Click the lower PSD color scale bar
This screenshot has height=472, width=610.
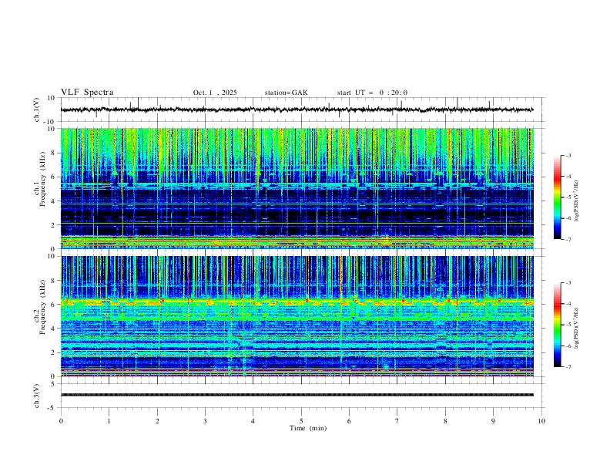click(558, 325)
